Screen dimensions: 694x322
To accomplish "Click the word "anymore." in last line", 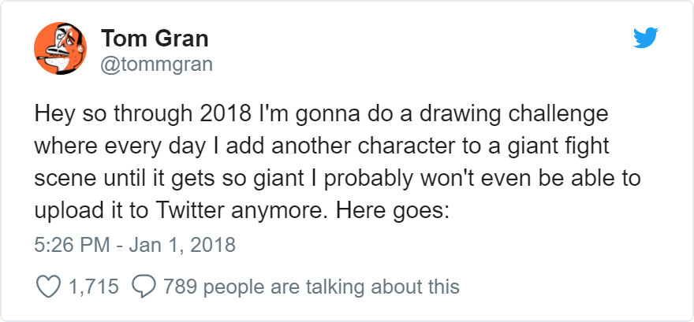I will click(280, 212).
